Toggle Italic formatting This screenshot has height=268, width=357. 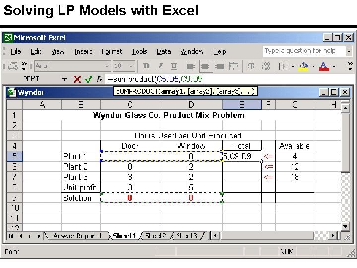160,67
